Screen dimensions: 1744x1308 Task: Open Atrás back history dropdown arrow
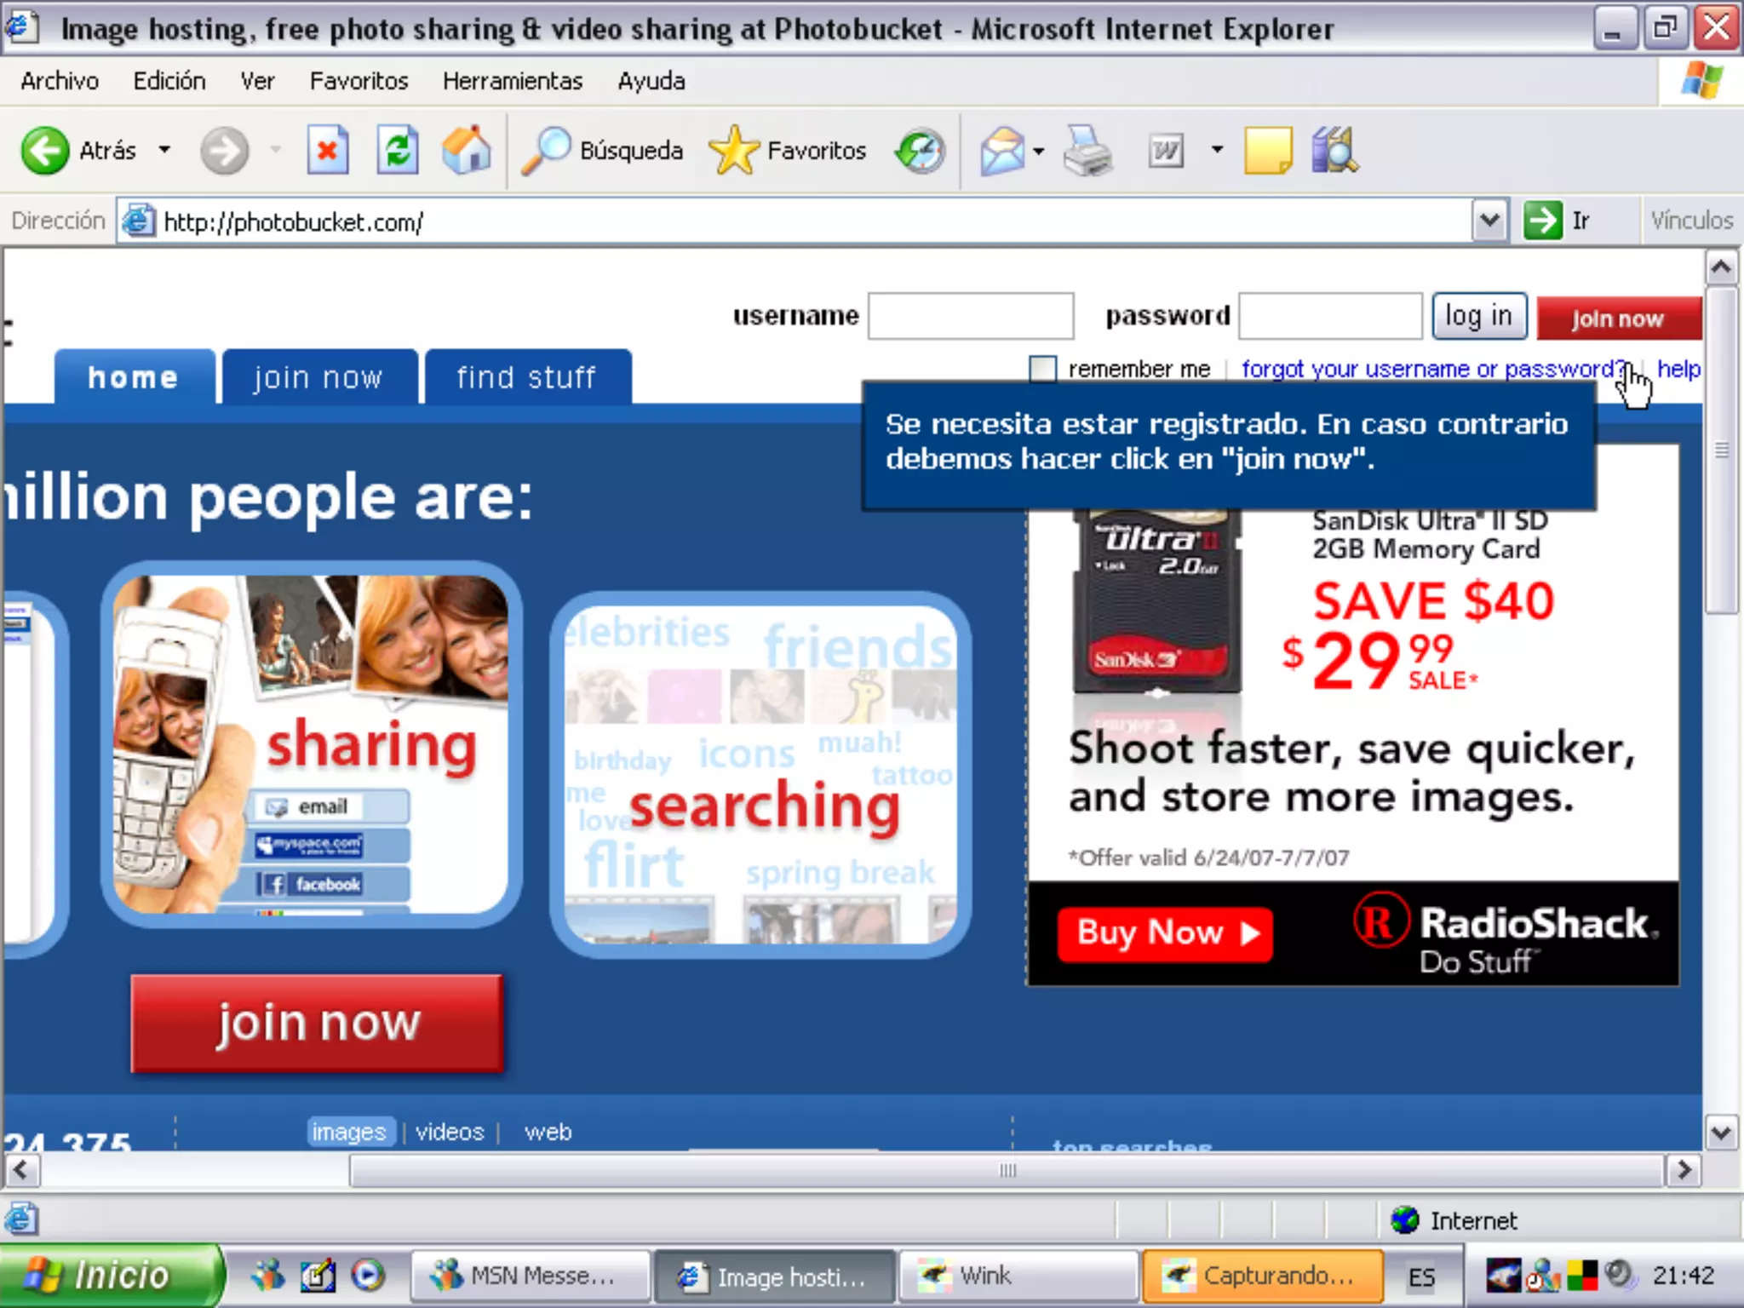click(x=164, y=151)
